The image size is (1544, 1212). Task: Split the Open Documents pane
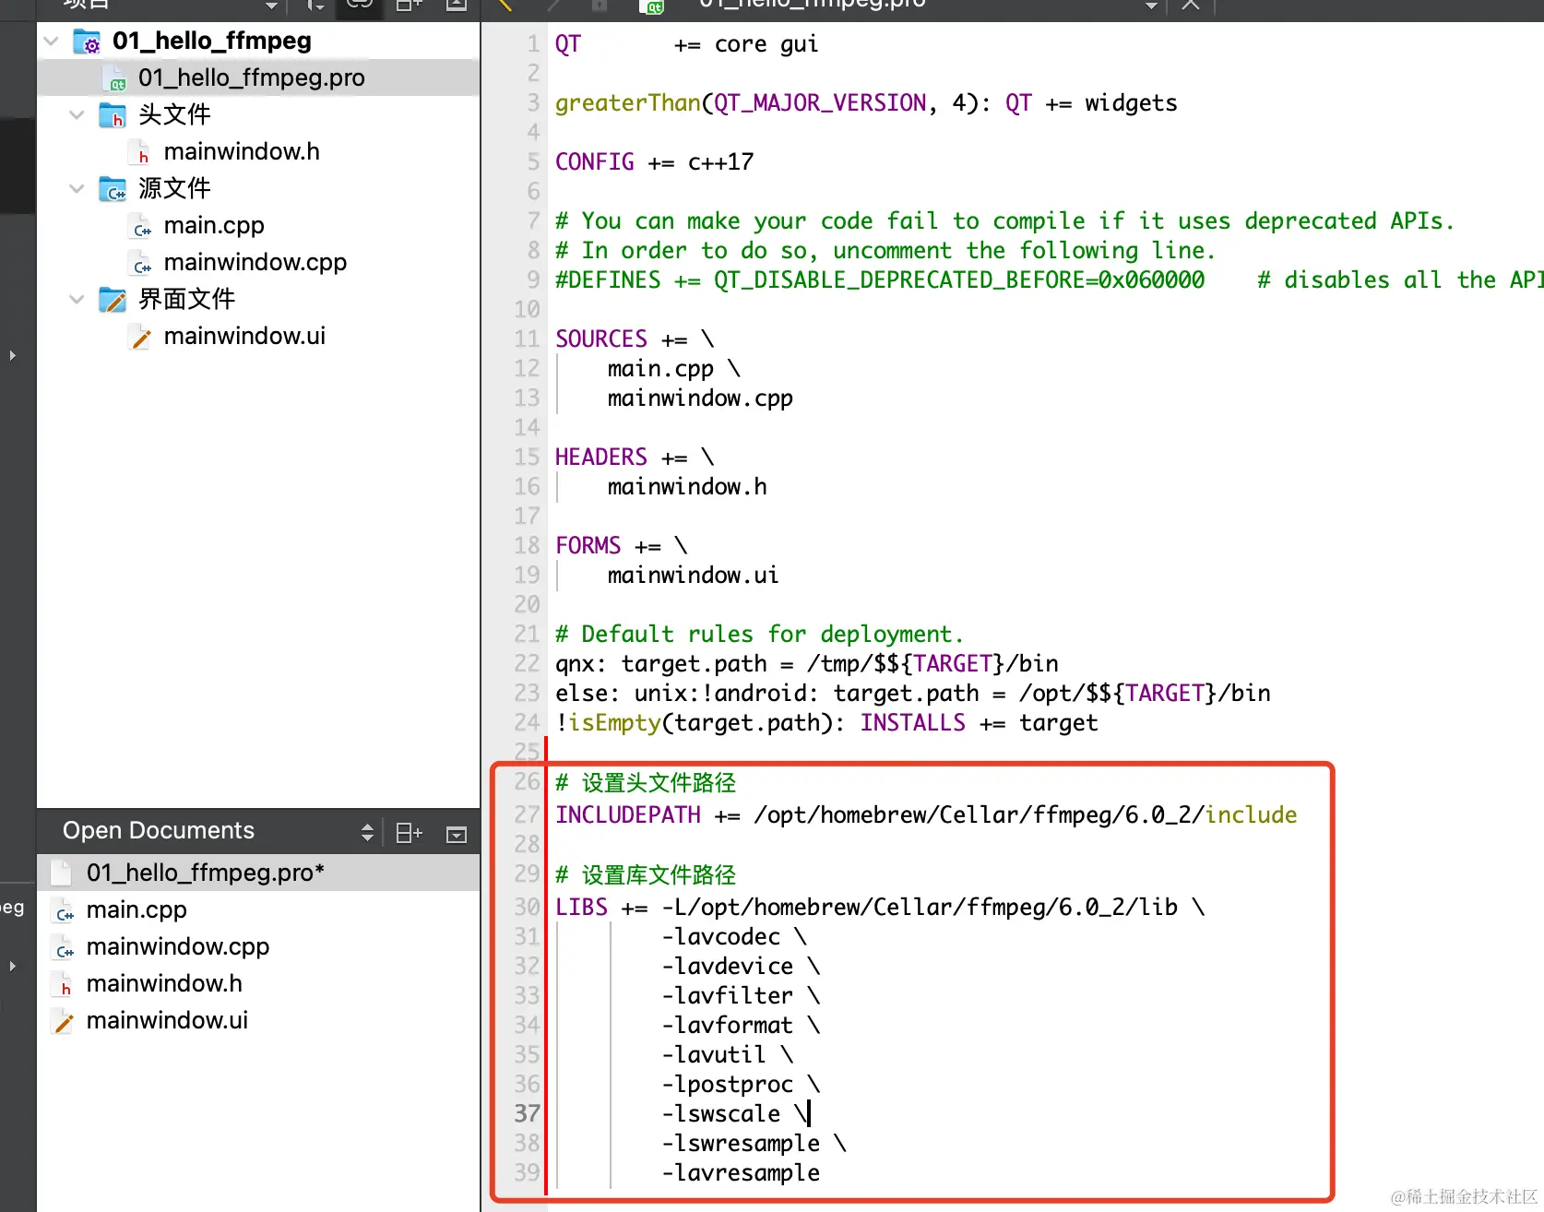click(x=409, y=833)
